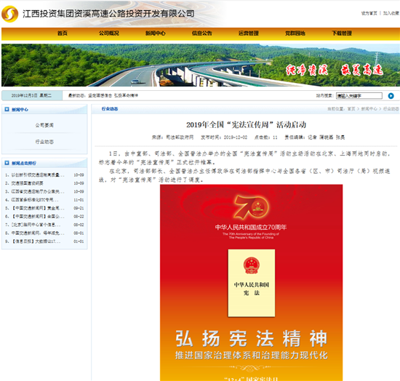Click the 设为首页 link at top right
This screenshot has width=400, height=381.
pos(369,13)
